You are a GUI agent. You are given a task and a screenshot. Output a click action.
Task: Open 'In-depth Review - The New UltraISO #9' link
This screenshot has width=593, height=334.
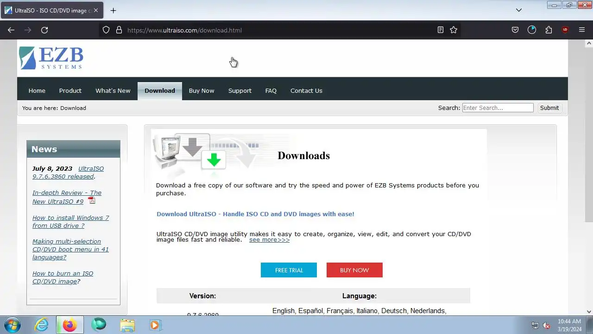click(x=67, y=197)
